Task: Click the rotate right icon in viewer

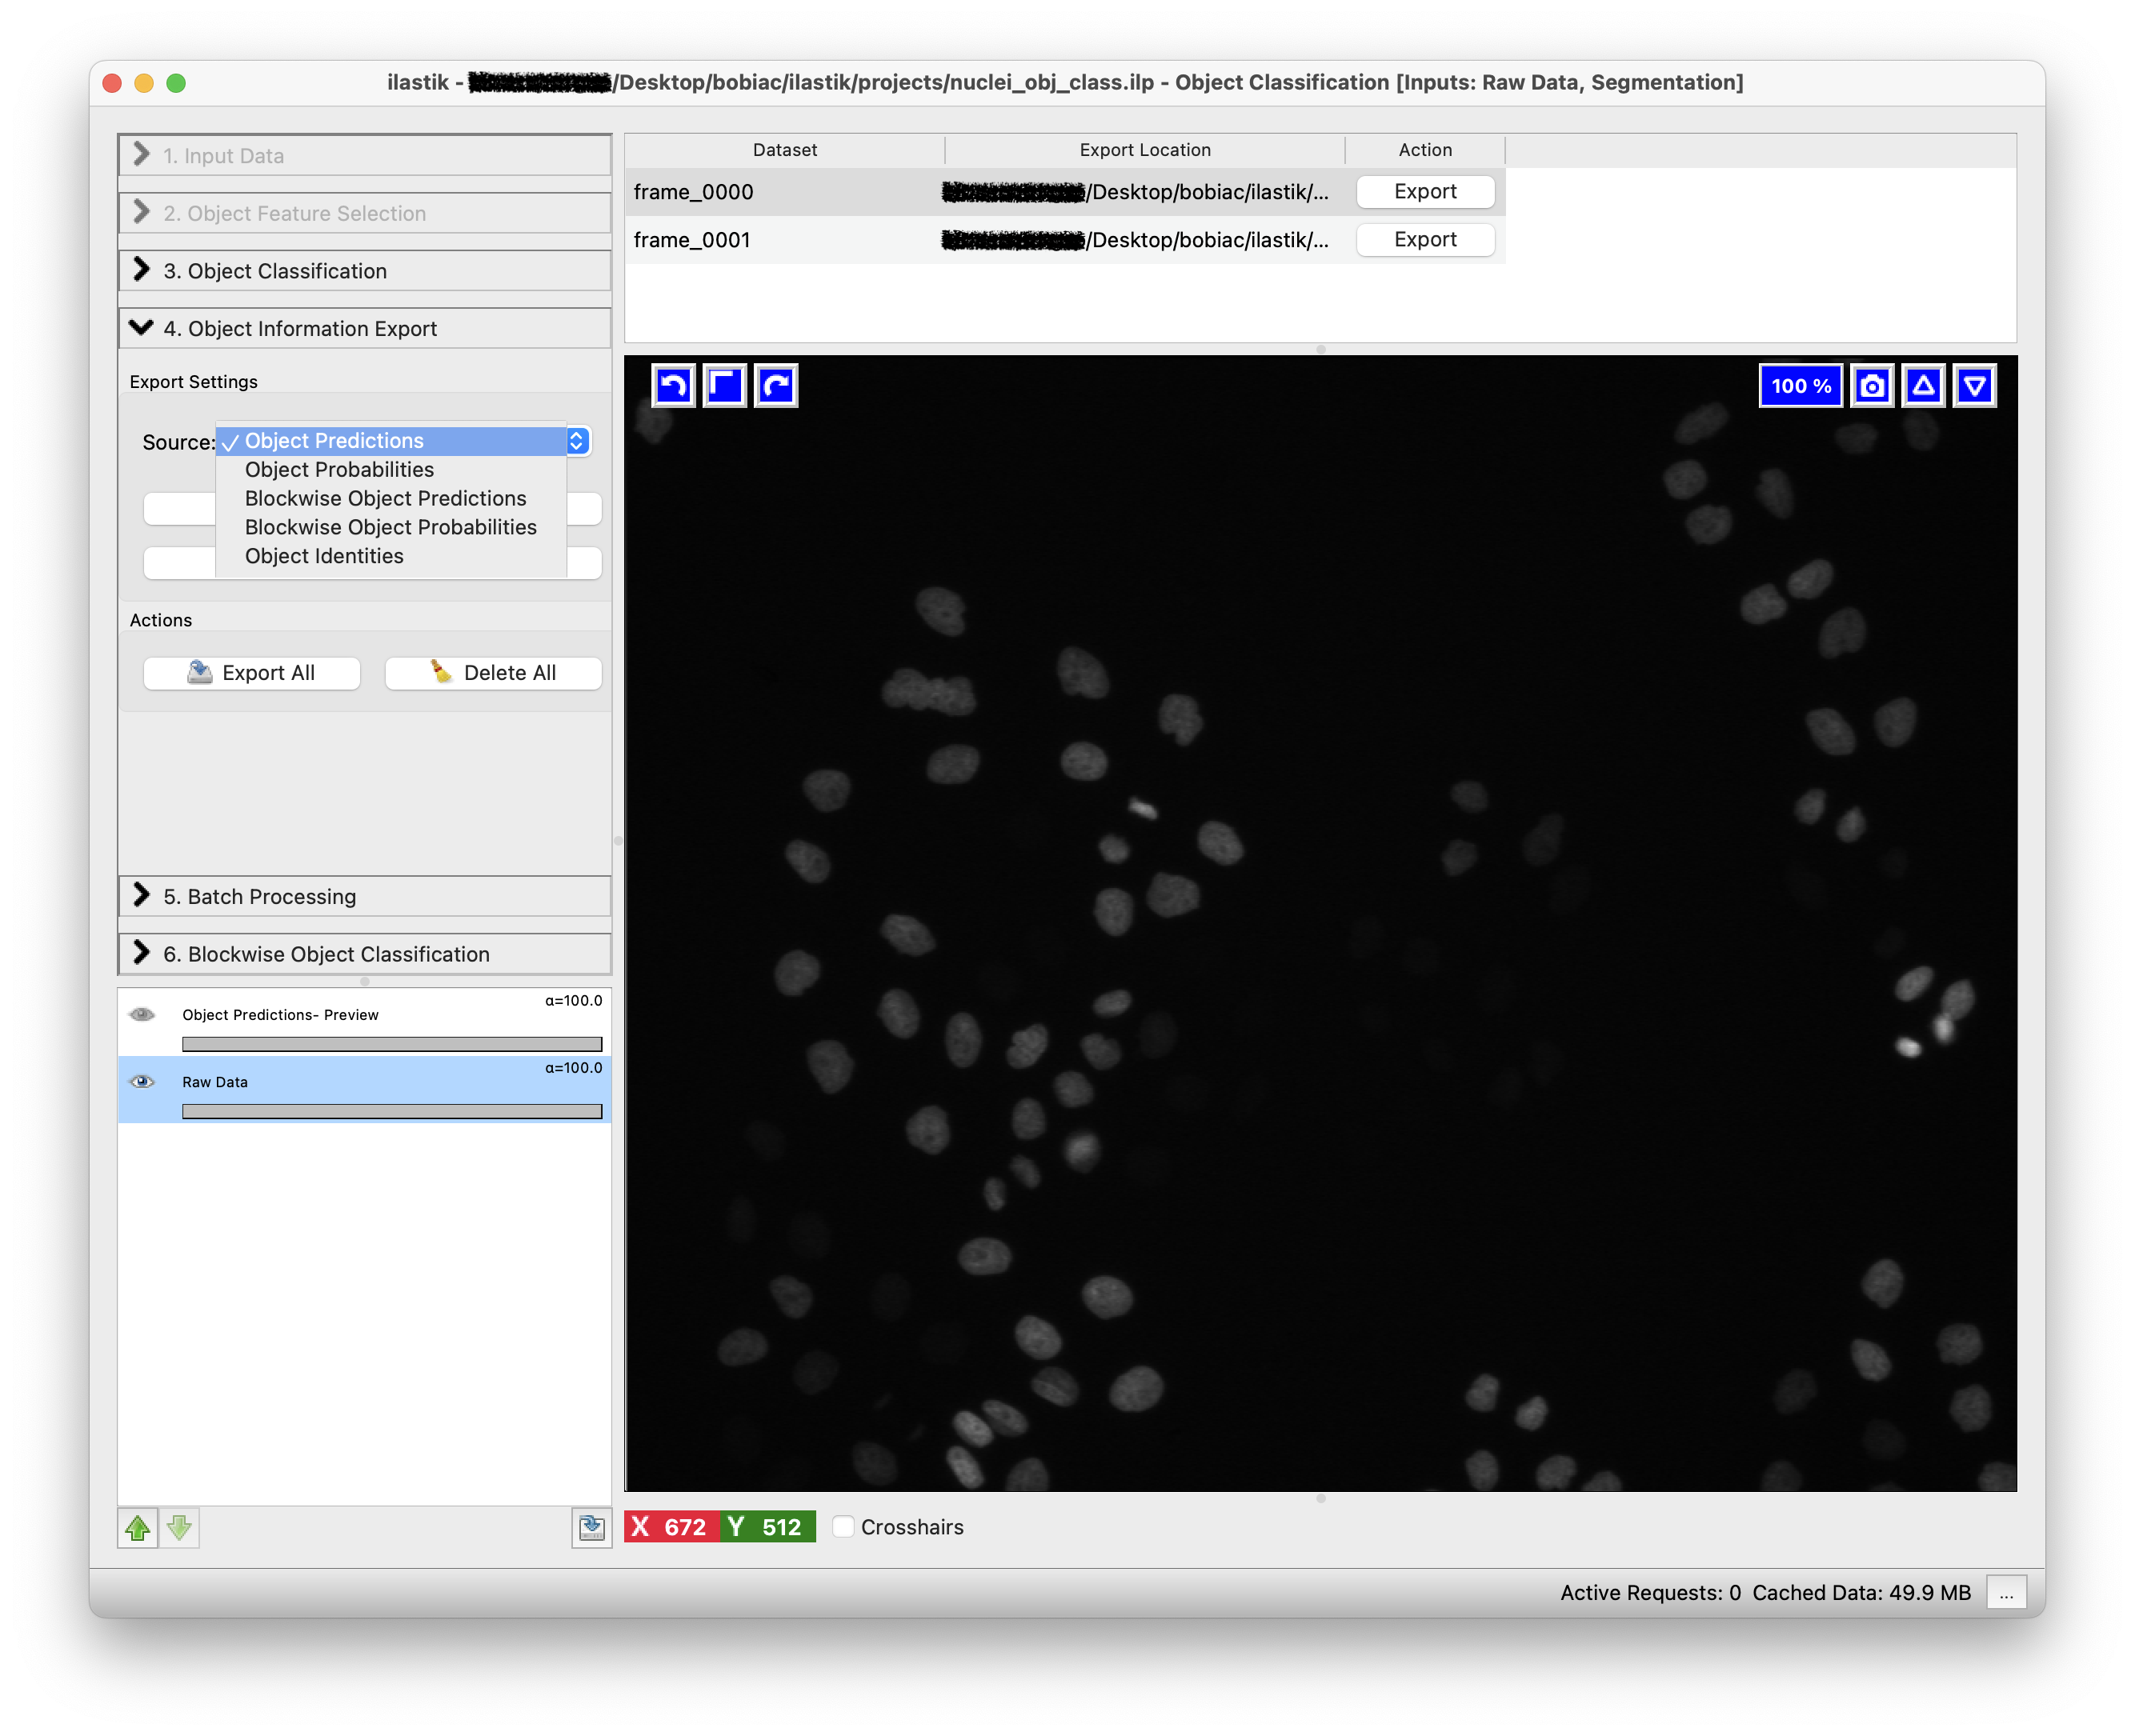Action: (776, 386)
